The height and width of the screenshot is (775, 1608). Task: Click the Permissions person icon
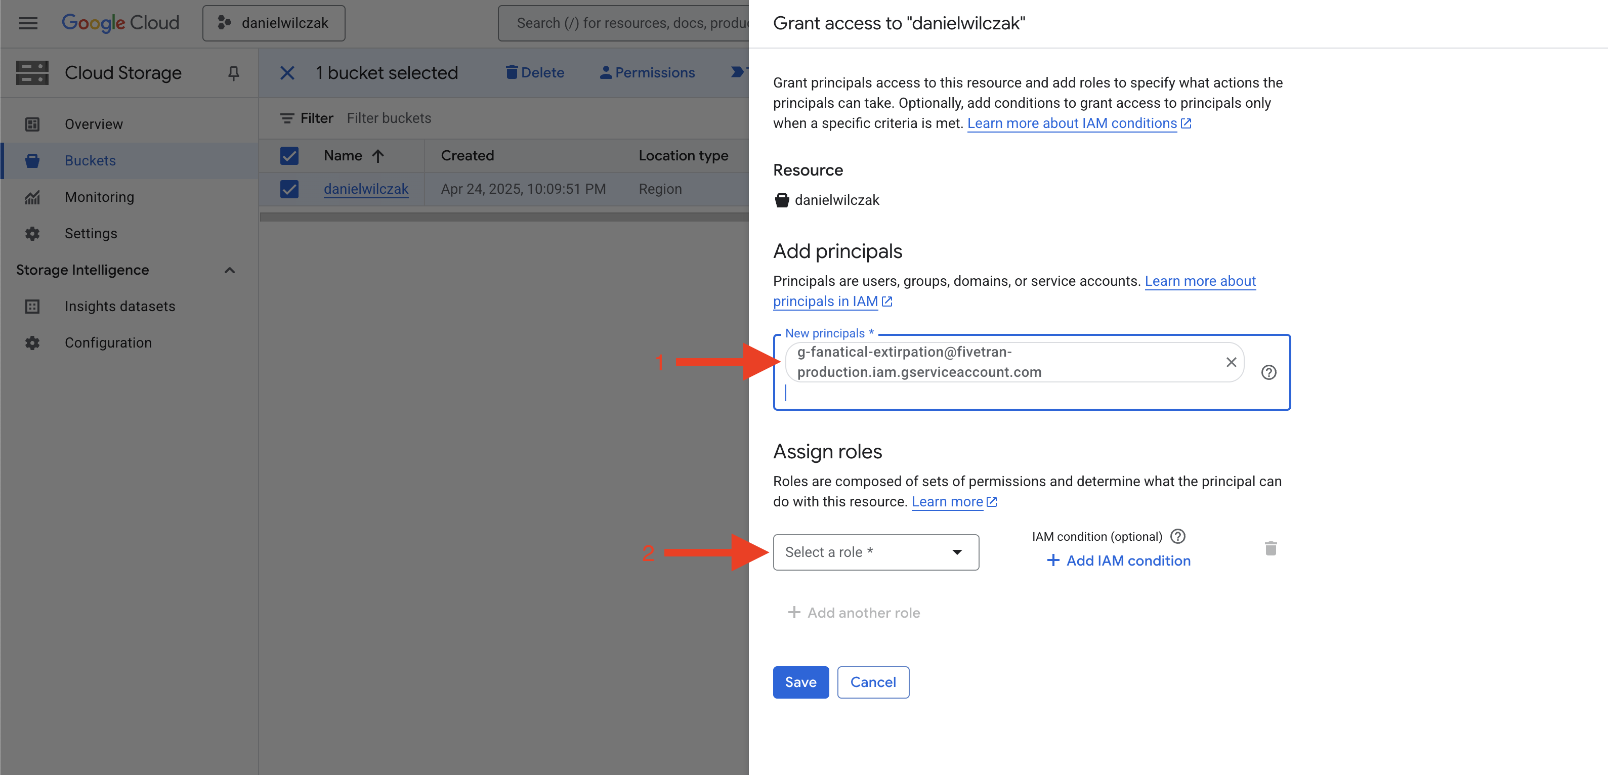pos(606,72)
